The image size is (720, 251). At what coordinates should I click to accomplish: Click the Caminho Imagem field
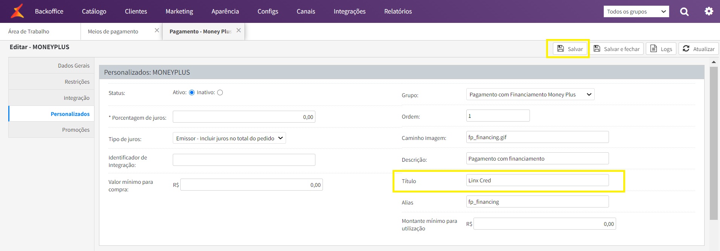point(537,137)
